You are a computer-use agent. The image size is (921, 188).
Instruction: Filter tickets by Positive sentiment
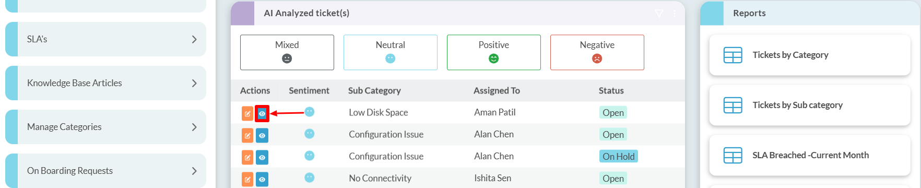click(x=494, y=52)
